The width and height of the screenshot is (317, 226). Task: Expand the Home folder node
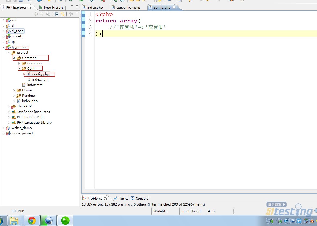pyautogui.click(x=14, y=91)
